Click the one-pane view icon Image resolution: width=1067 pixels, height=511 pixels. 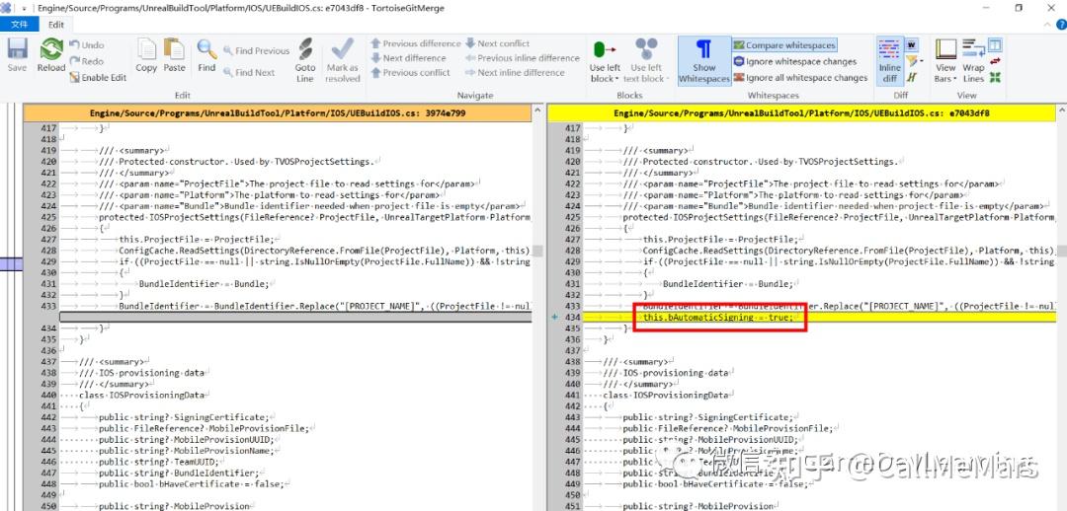click(x=994, y=45)
